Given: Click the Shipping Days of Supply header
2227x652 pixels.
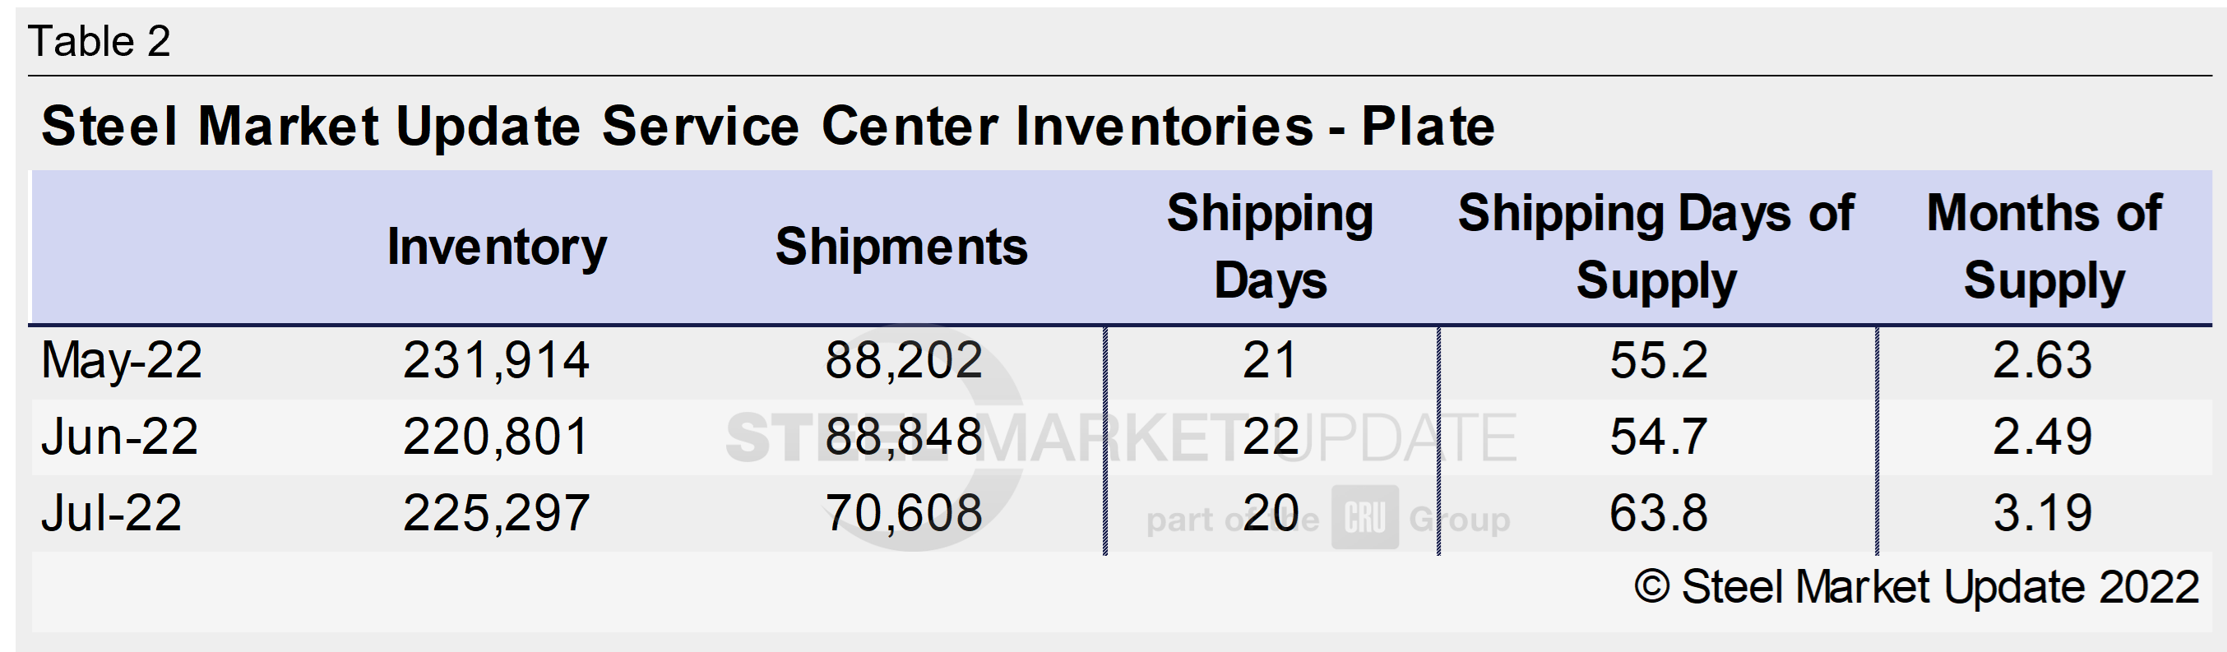Looking at the screenshot, I should pos(1655,247).
